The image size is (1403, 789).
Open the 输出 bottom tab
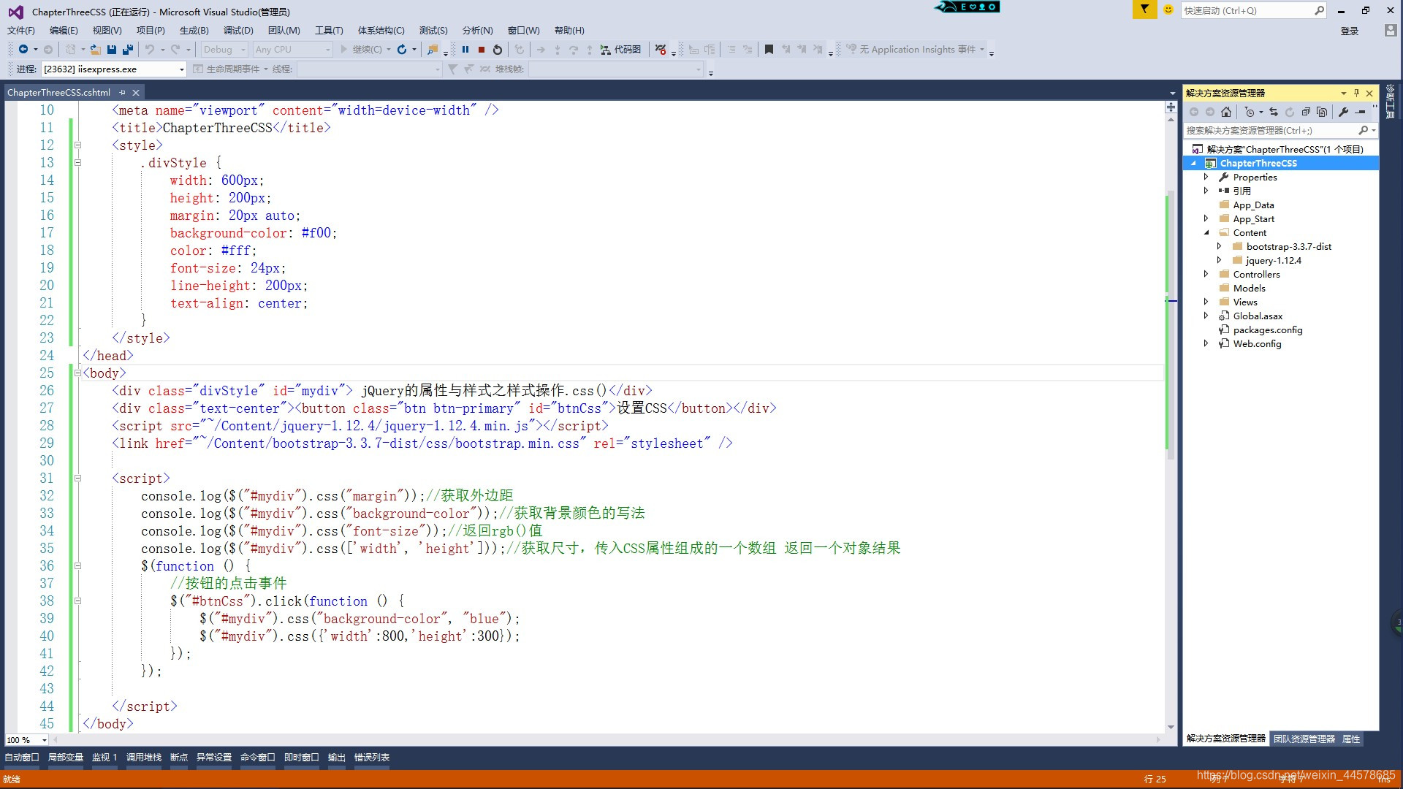337,757
